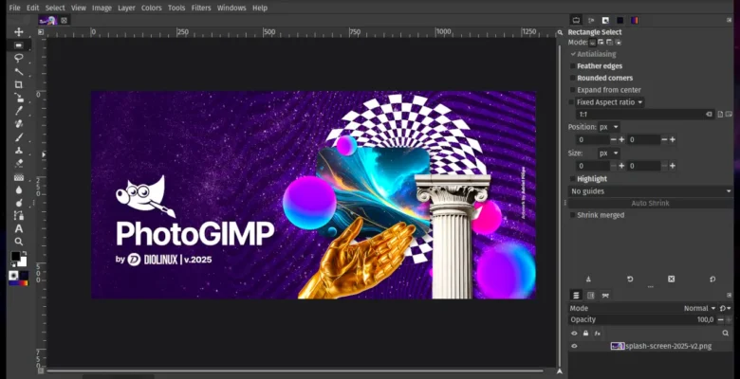Viewport: 740px width, 379px height.
Task: Enable the Feather edges checkbox
Action: pos(573,66)
